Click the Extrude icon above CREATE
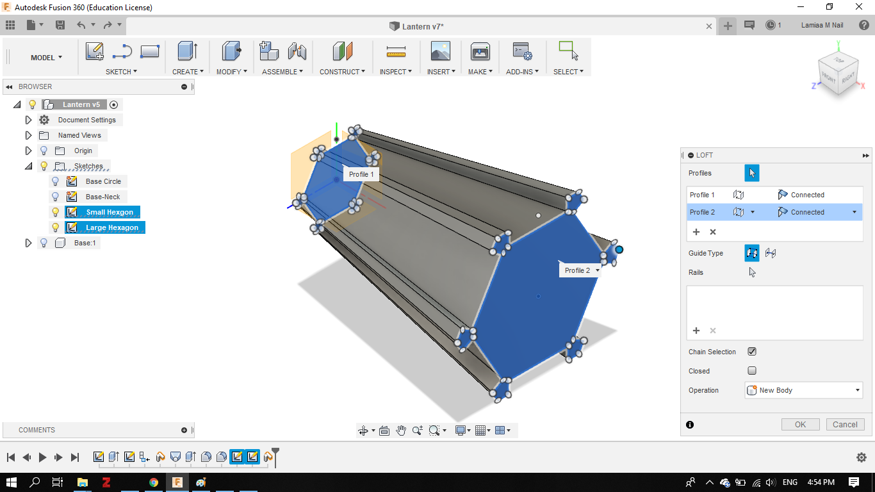This screenshot has height=492, width=875. tap(188, 51)
